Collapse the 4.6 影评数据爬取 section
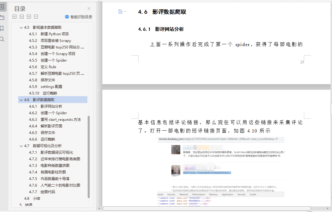 coord(21,100)
